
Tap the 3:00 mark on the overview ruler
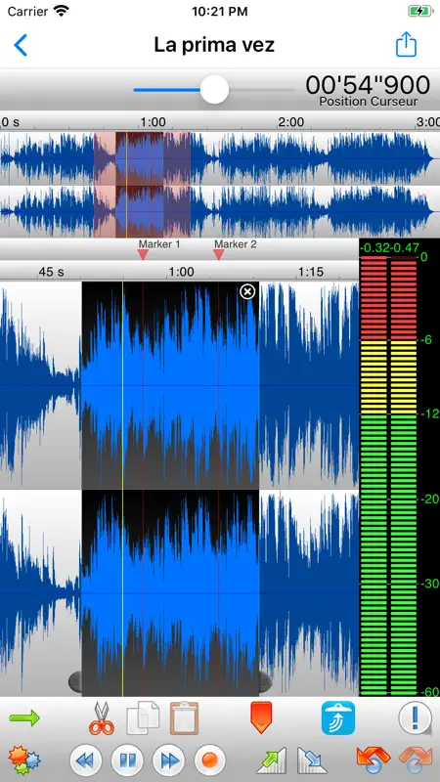coord(427,122)
